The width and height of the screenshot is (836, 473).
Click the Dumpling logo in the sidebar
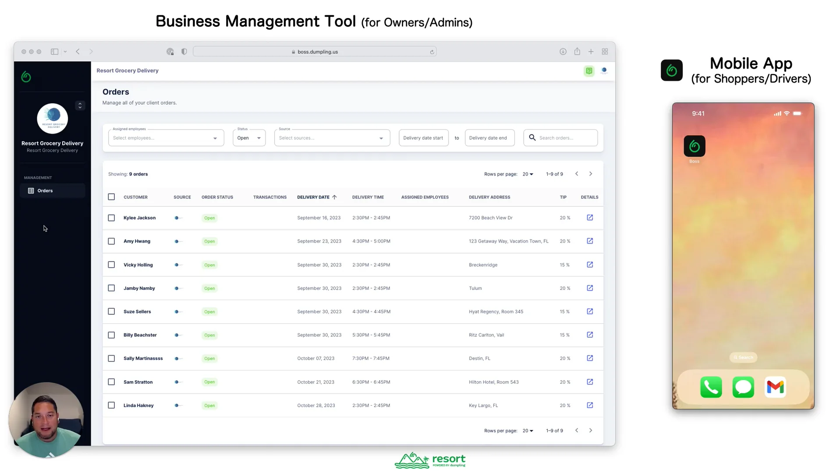pyautogui.click(x=26, y=77)
